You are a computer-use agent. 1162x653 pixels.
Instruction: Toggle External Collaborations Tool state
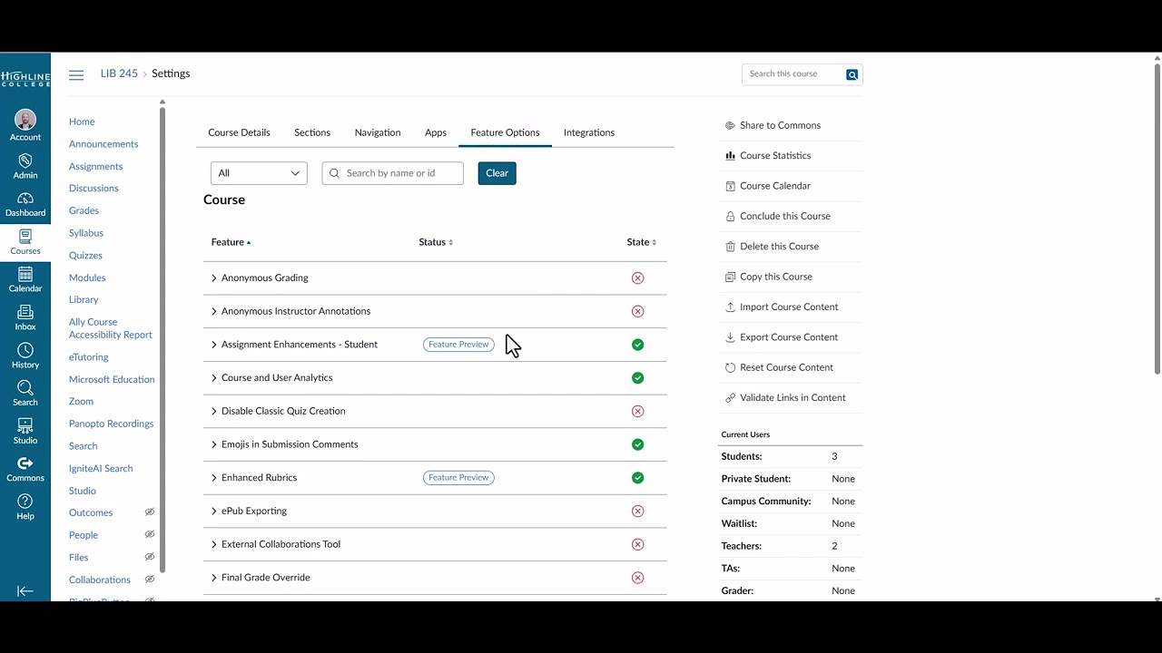[x=637, y=544]
